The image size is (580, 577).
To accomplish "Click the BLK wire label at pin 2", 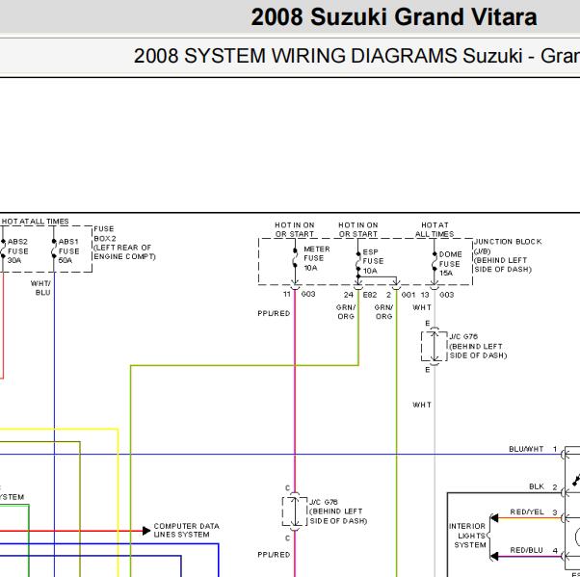I will [537, 486].
